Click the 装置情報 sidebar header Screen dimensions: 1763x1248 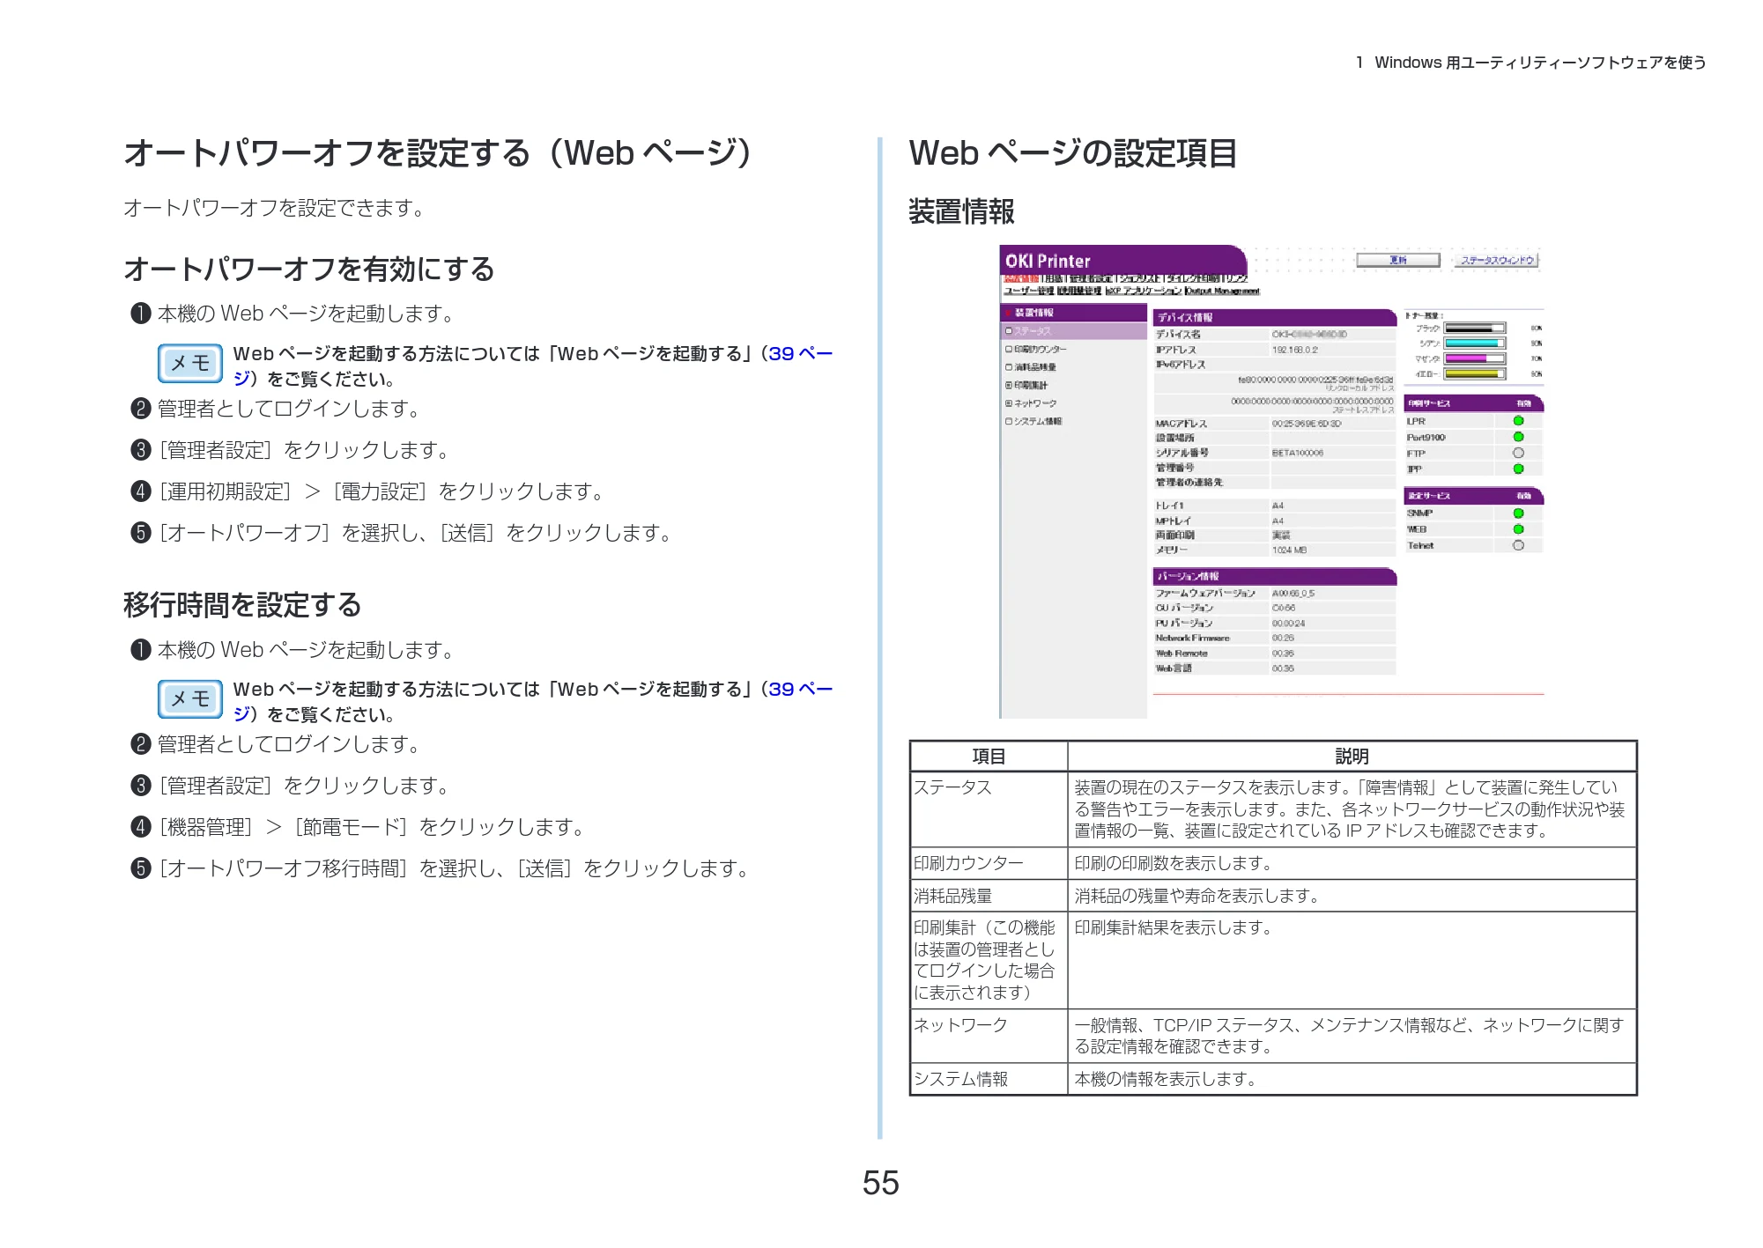click(x=1073, y=313)
